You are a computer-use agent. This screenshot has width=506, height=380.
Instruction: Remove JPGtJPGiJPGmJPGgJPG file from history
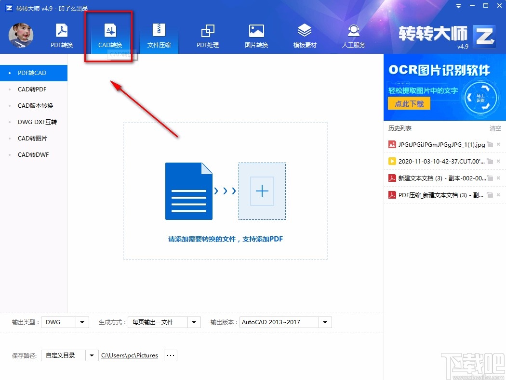click(499, 144)
